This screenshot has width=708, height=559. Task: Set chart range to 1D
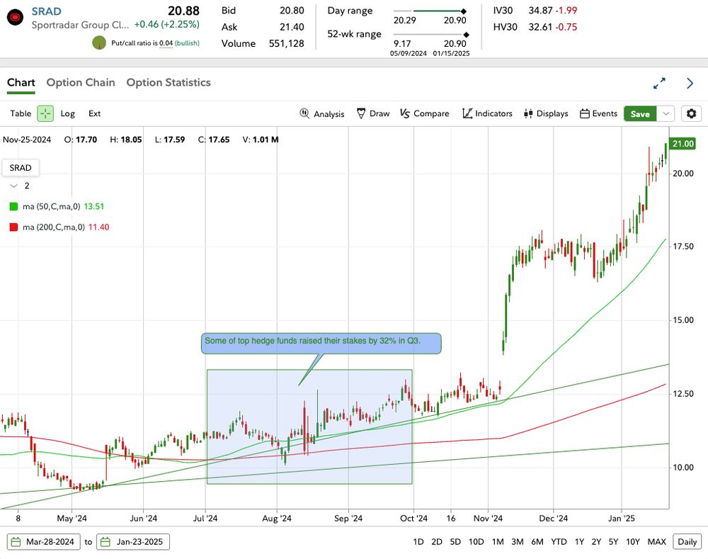(418, 542)
